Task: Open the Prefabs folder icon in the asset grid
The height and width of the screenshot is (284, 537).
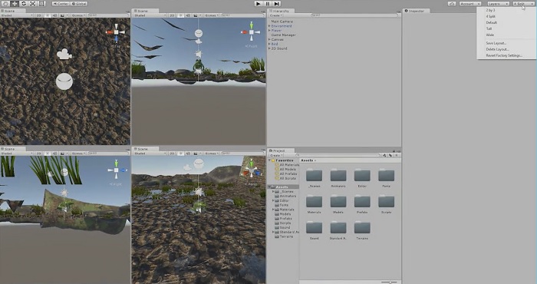Action: (x=362, y=201)
